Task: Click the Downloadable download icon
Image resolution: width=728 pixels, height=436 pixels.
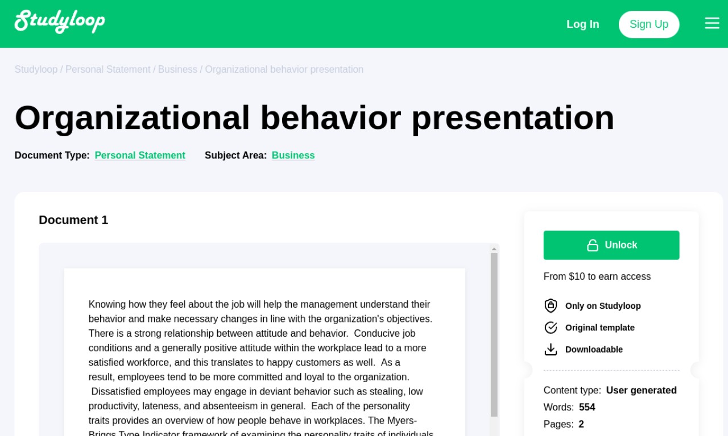Action: 551,349
